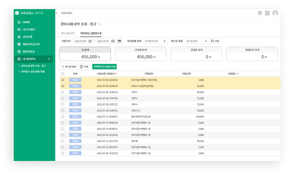Click the 사용용도 column header

[x=233, y=74]
